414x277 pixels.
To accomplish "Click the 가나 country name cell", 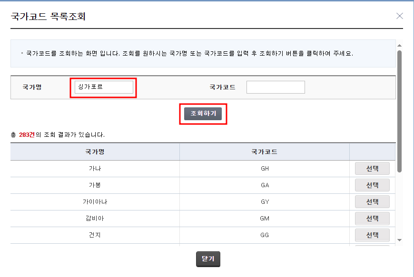I will coord(94,168).
